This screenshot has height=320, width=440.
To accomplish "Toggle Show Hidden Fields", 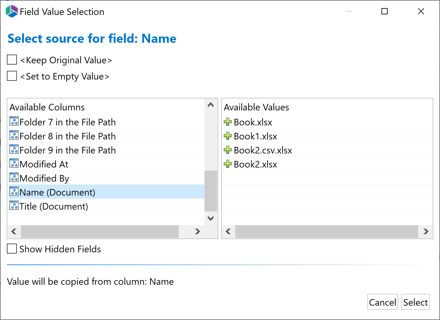I will coord(12,249).
